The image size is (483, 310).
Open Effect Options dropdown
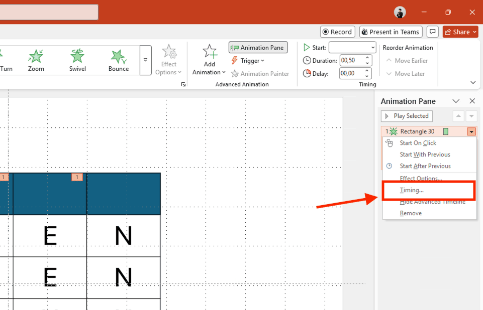[168, 60]
